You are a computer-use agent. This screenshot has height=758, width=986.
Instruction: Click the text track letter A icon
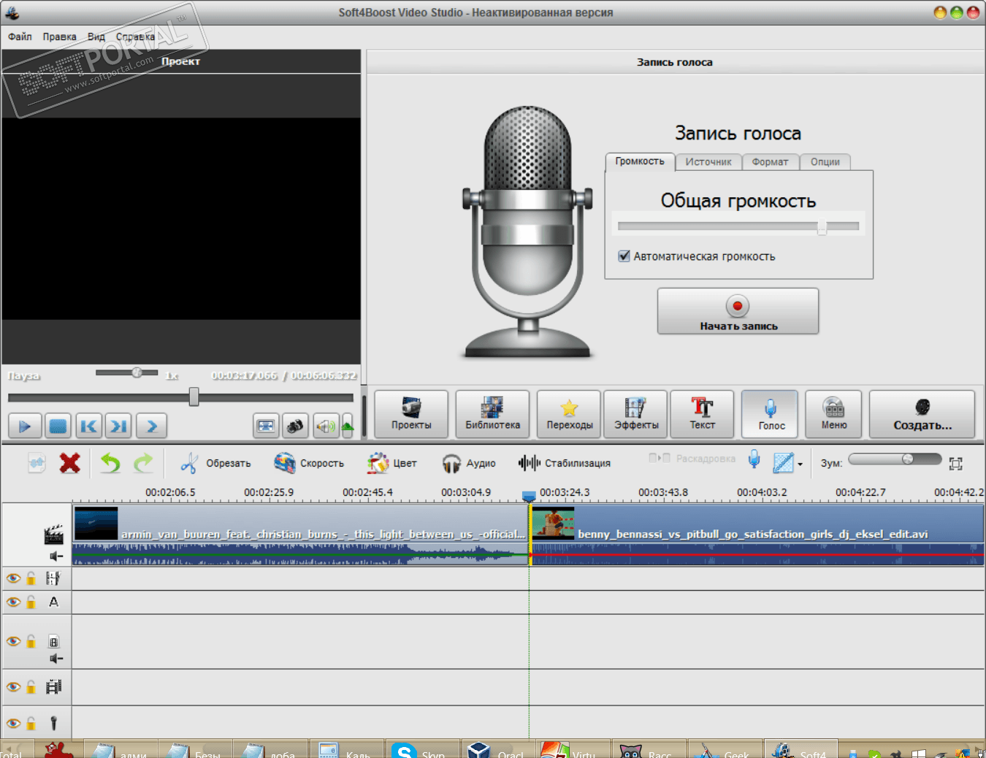click(x=53, y=602)
